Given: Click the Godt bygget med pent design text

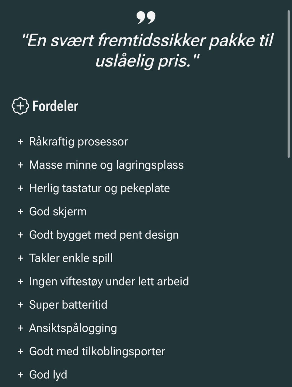Looking at the screenshot, I should 104,235.
